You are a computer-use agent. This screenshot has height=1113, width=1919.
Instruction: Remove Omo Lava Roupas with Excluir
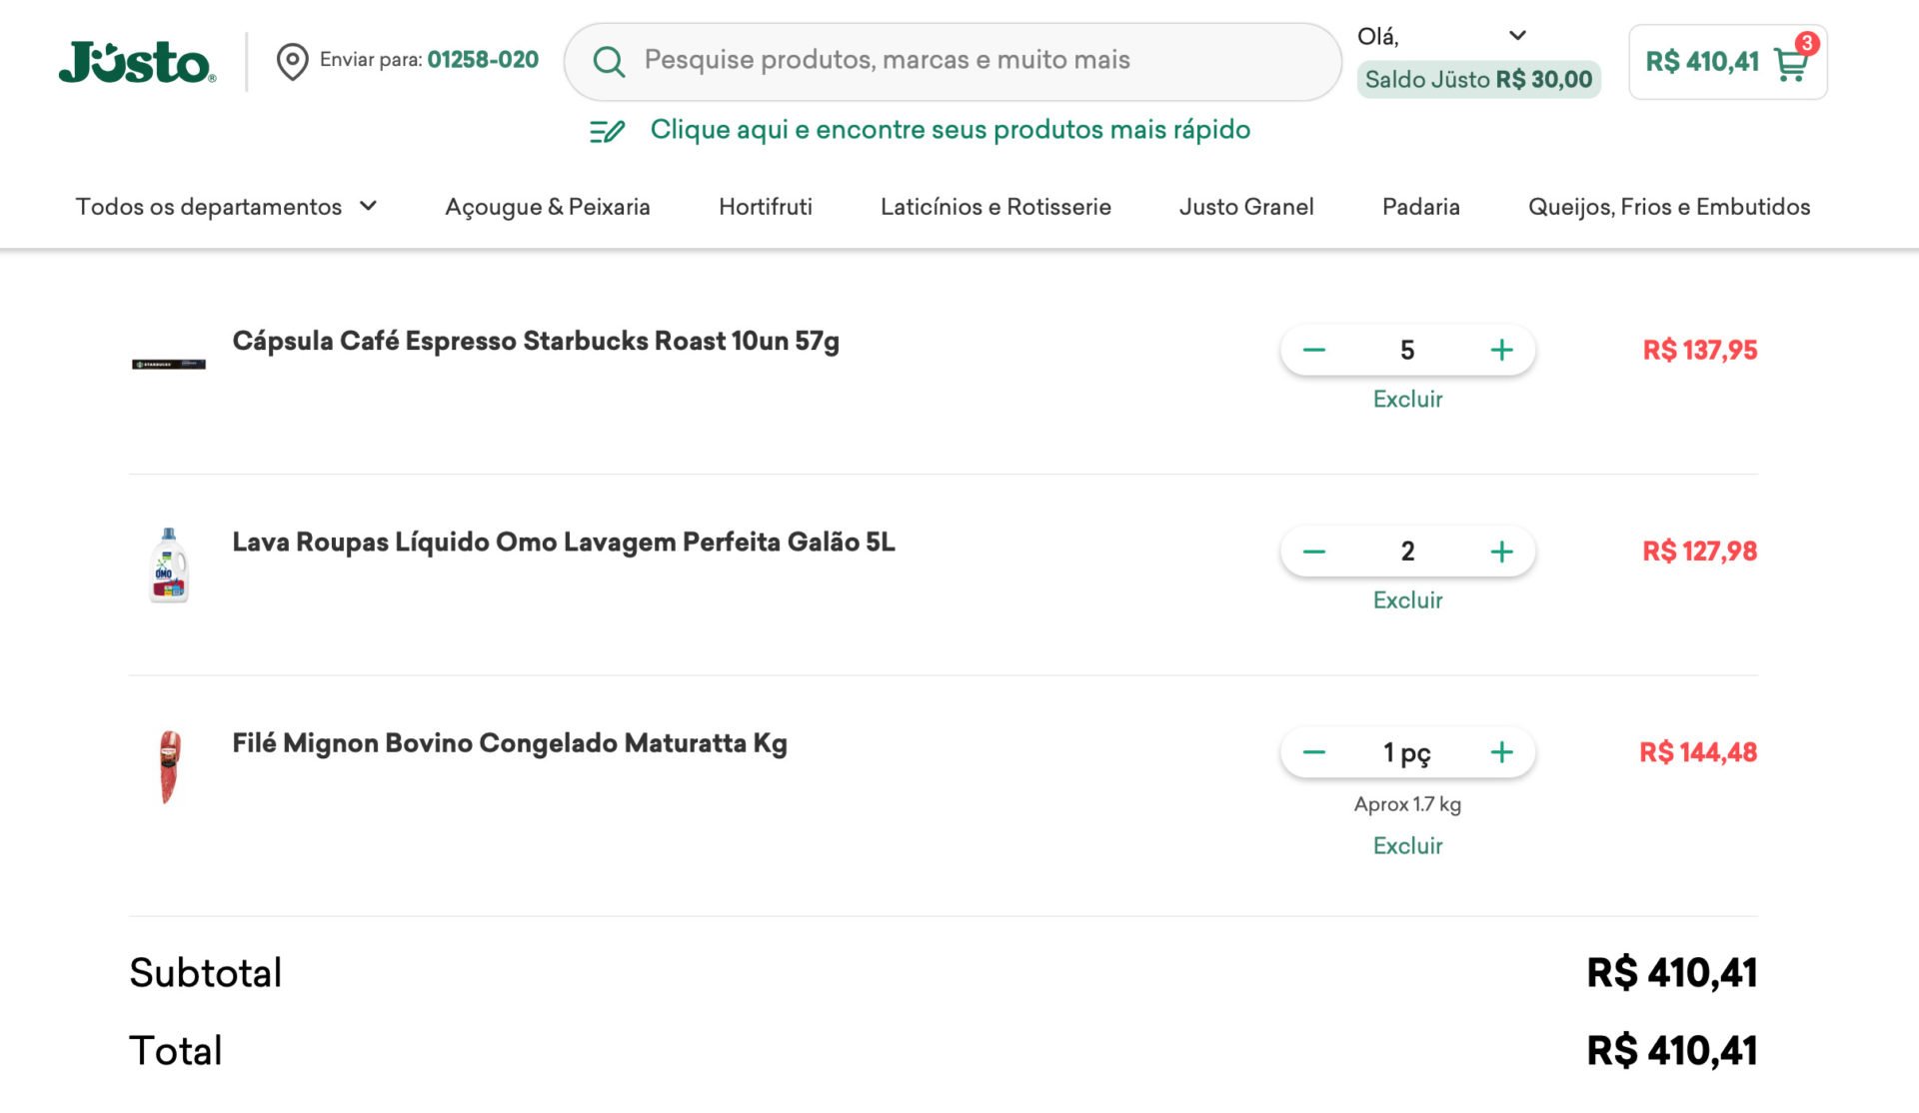click(1407, 600)
